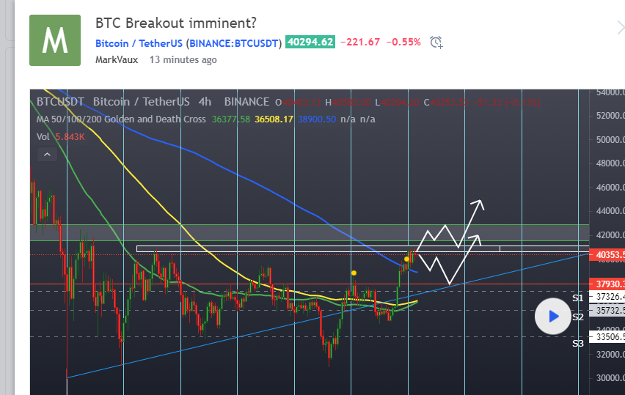Screen dimensions: 625x395
Task: Click the 37326 price axis label
Action: click(607, 297)
